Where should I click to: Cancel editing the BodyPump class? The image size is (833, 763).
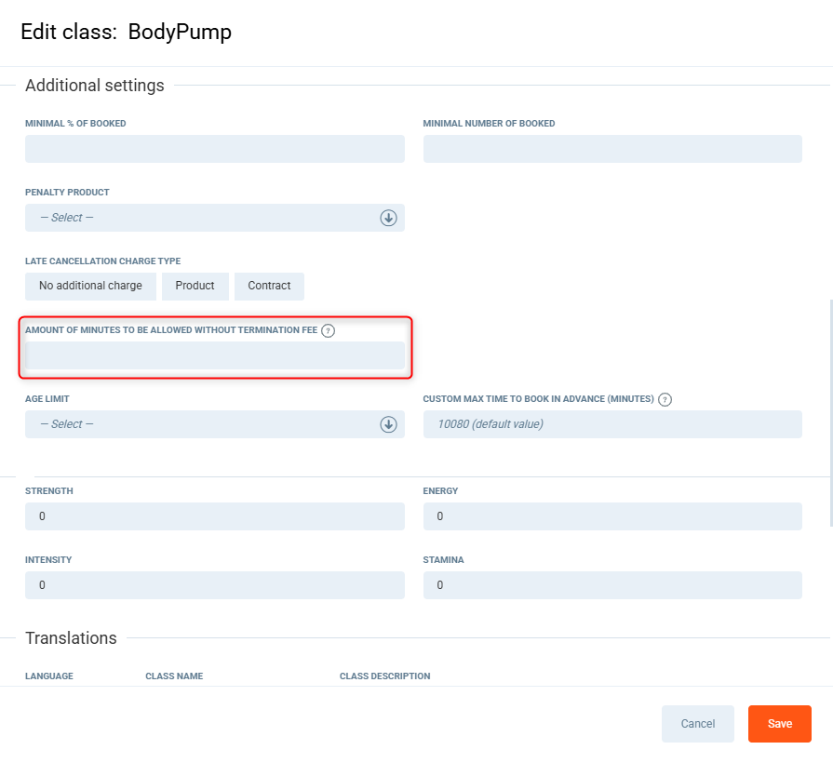pyautogui.click(x=697, y=724)
